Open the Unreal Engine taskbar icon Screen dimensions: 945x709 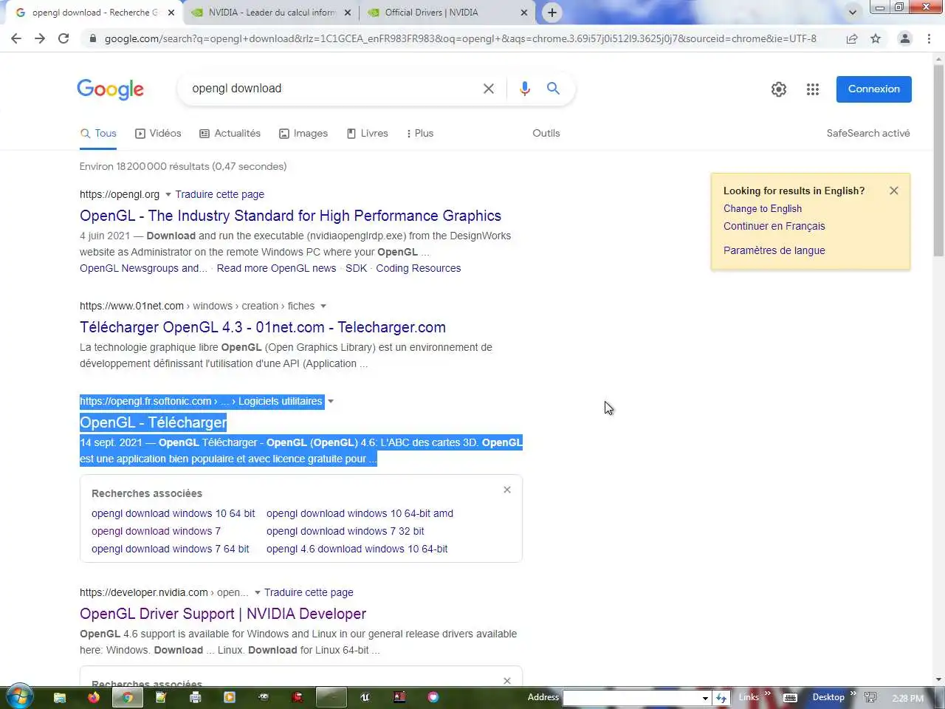pos(365,697)
